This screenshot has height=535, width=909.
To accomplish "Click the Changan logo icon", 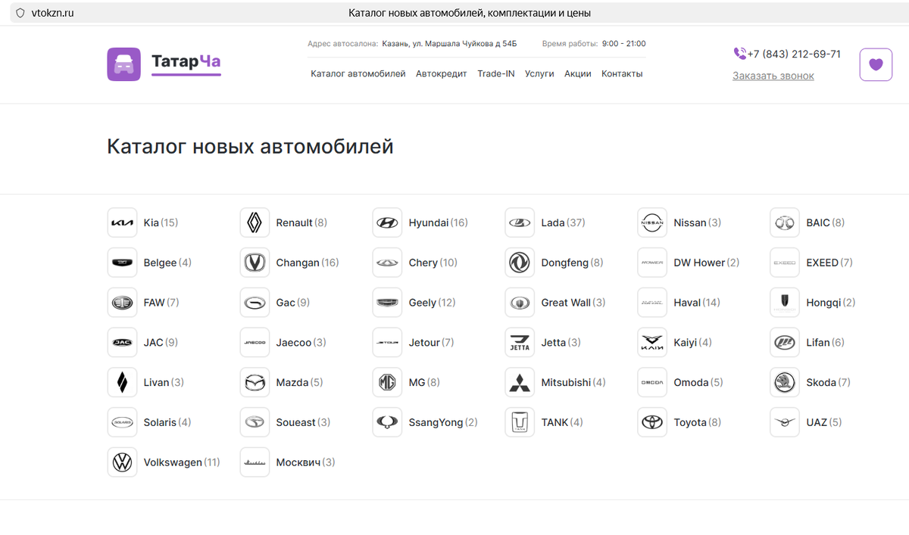I will (255, 263).
